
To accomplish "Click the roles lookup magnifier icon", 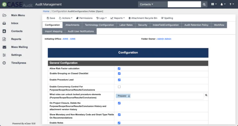I will [x=206, y=95].
